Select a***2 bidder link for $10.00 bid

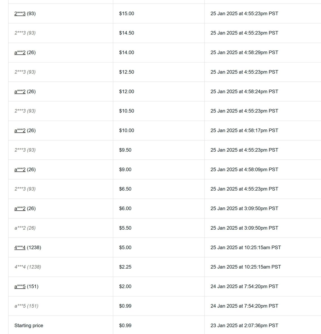pyautogui.click(x=20, y=131)
